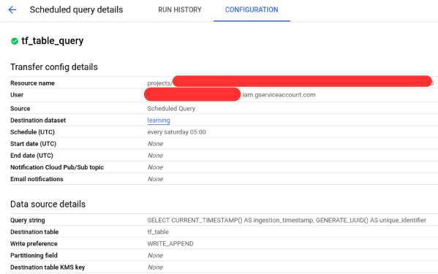The height and width of the screenshot is (274, 438).
Task: Click the Scheduled query details page title
Action: point(76,9)
